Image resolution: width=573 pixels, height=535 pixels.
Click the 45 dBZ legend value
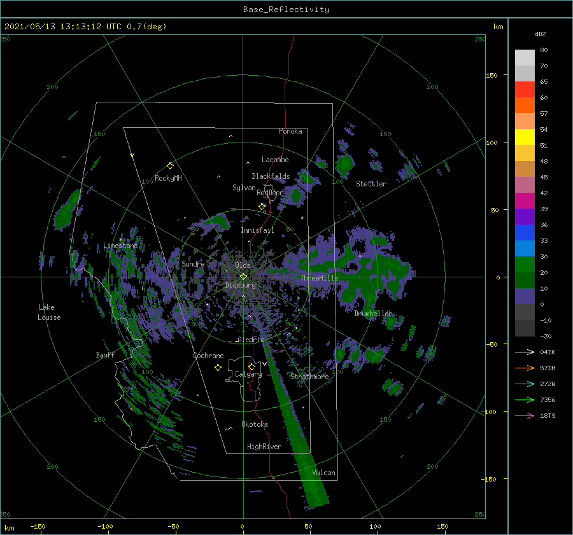(544, 177)
